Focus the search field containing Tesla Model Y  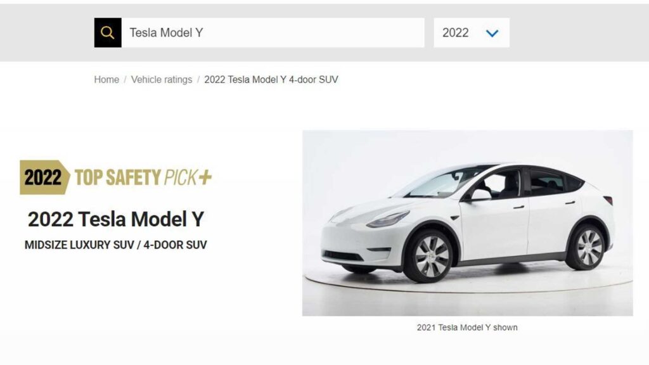click(273, 33)
